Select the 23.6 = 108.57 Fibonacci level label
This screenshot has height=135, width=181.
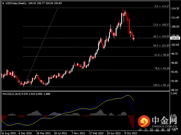click(x=161, y=24)
